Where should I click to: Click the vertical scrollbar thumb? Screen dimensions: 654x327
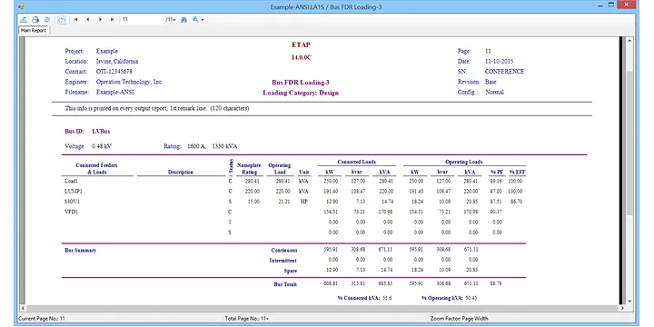(x=629, y=143)
